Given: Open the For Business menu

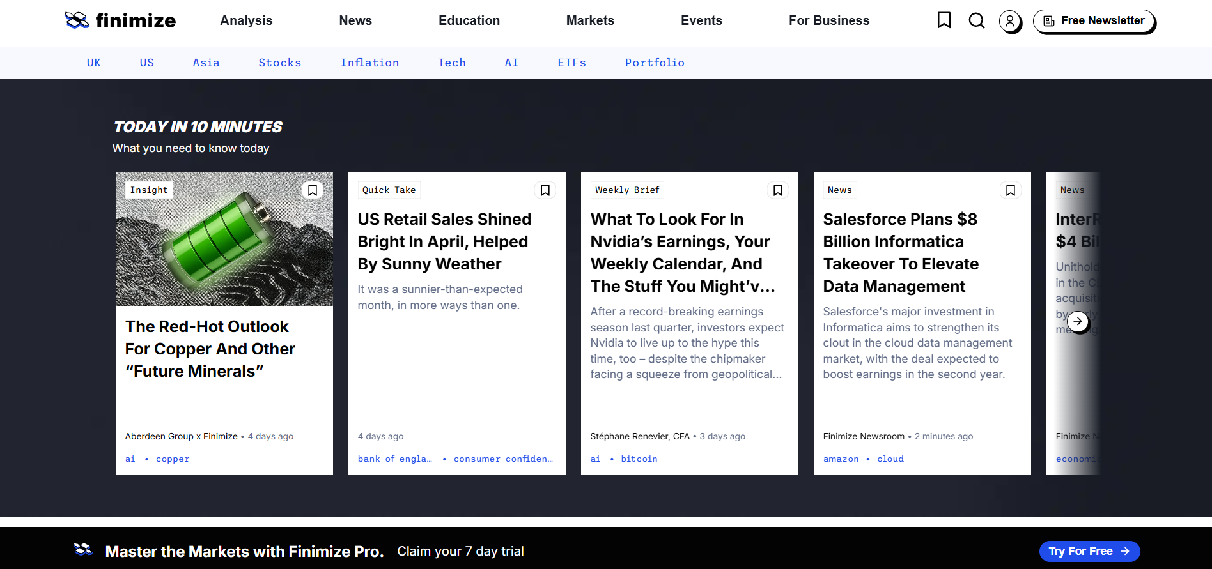Looking at the screenshot, I should click(829, 20).
